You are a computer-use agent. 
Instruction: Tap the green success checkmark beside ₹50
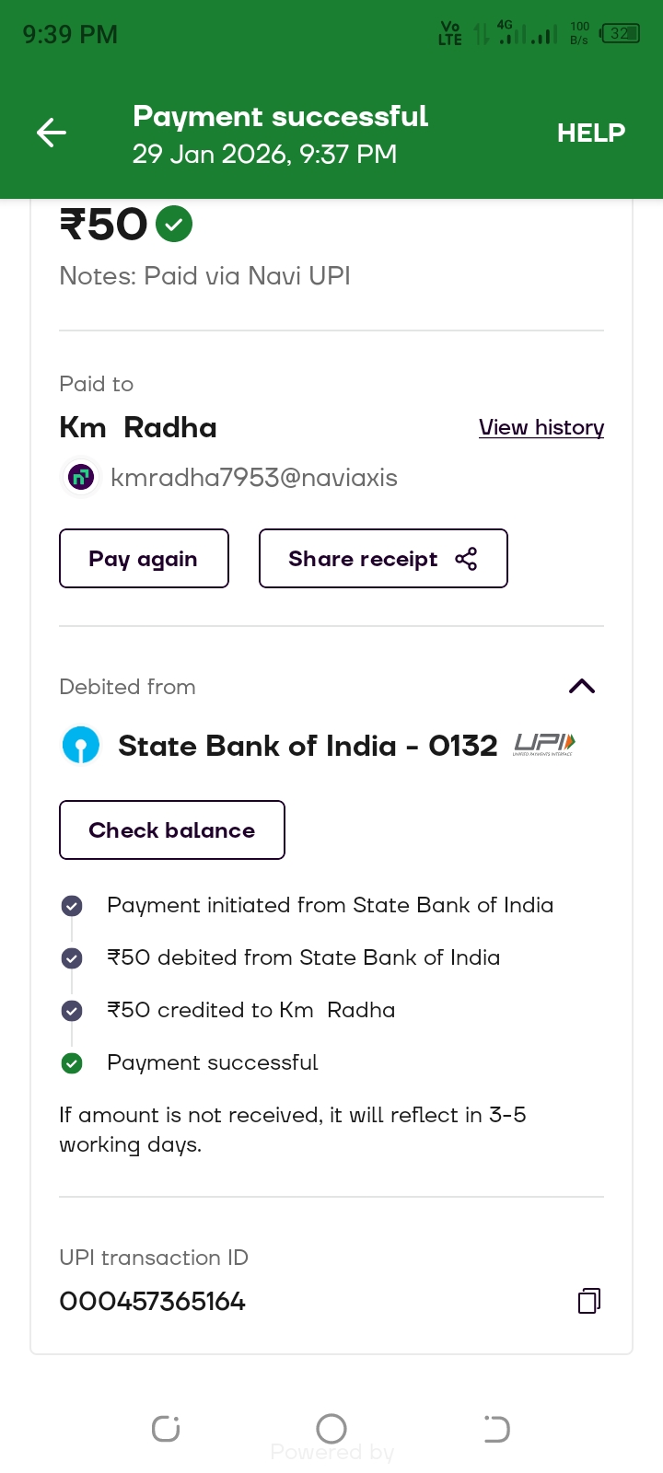[174, 224]
